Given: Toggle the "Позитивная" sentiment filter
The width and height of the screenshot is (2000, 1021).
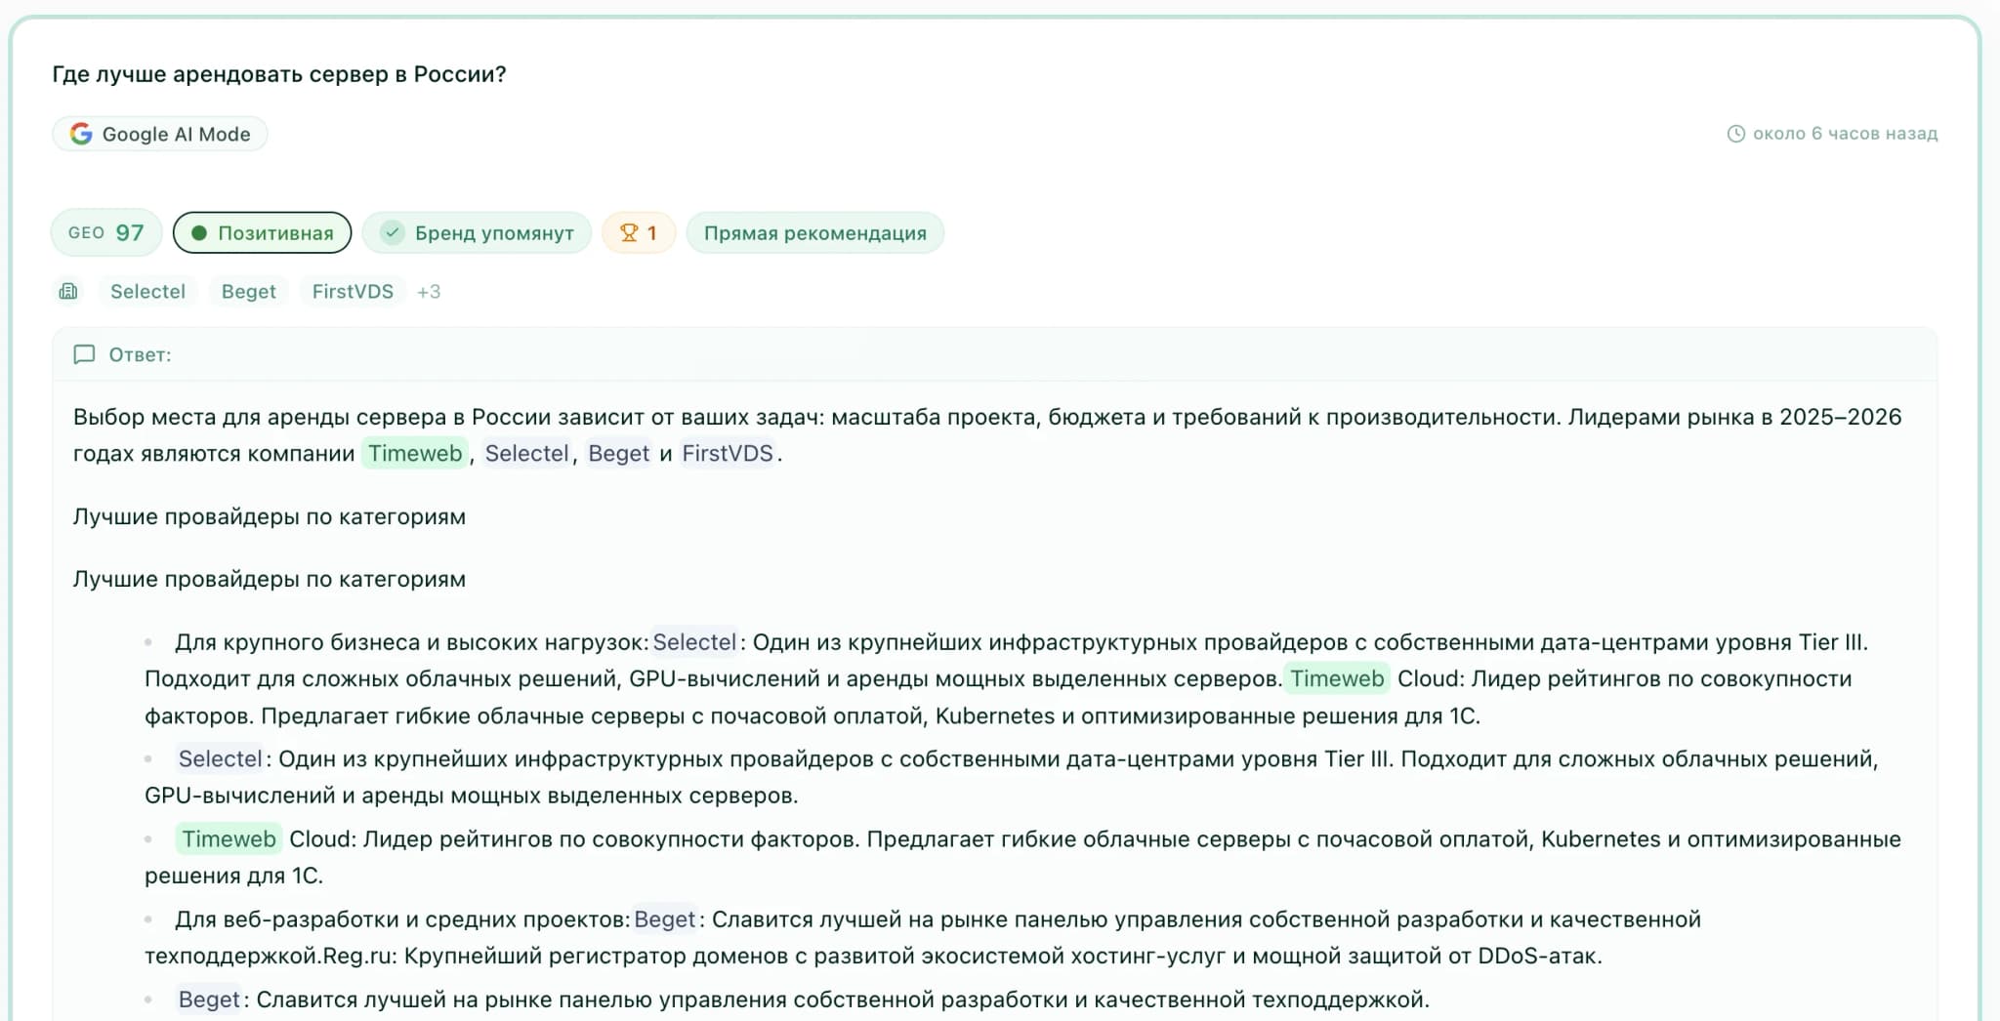Looking at the screenshot, I should tap(262, 232).
